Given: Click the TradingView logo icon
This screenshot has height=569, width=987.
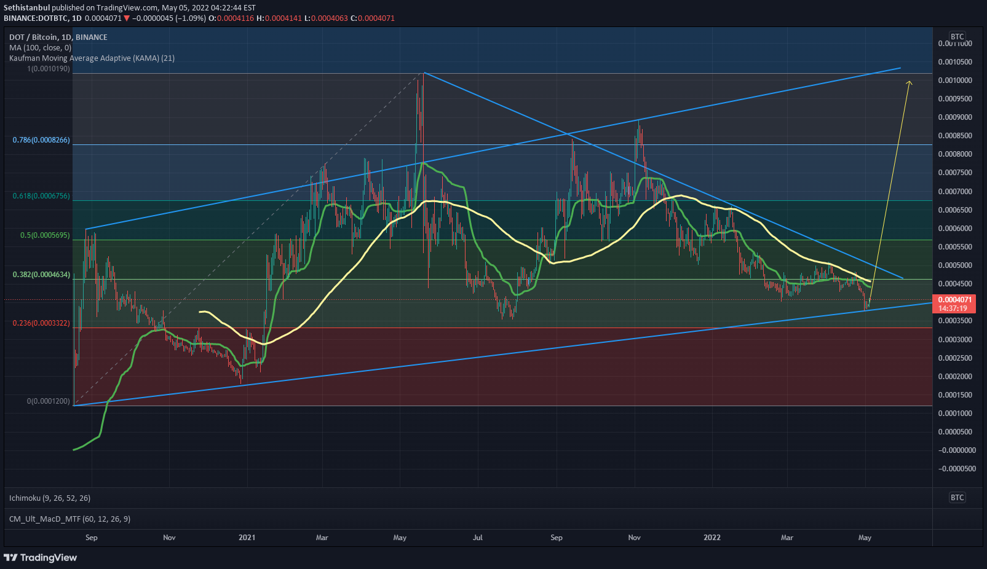Looking at the screenshot, I should coord(10,557).
